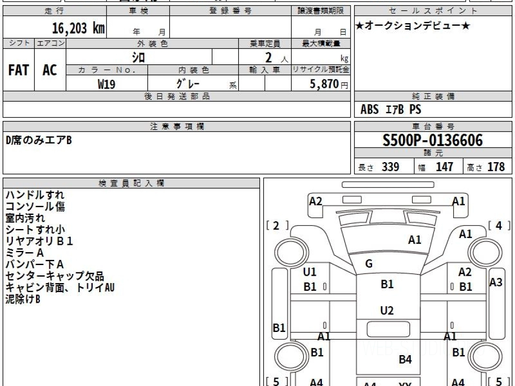Click the 車台番号 heading
Viewport: 515px width, 386px height.
coord(433,127)
